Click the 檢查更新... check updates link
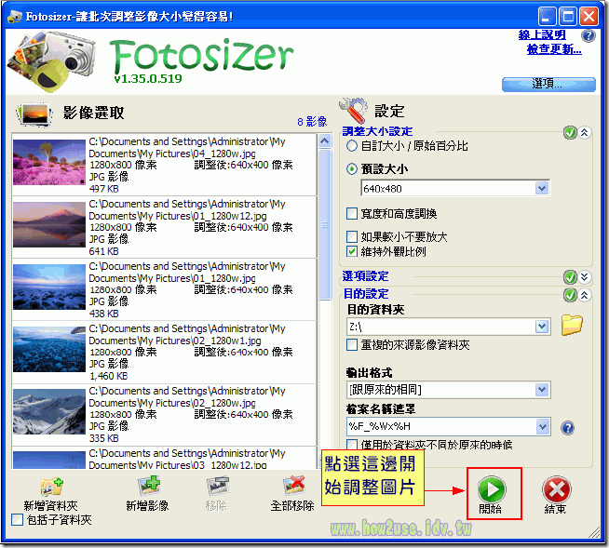The image size is (609, 548). pos(554,49)
